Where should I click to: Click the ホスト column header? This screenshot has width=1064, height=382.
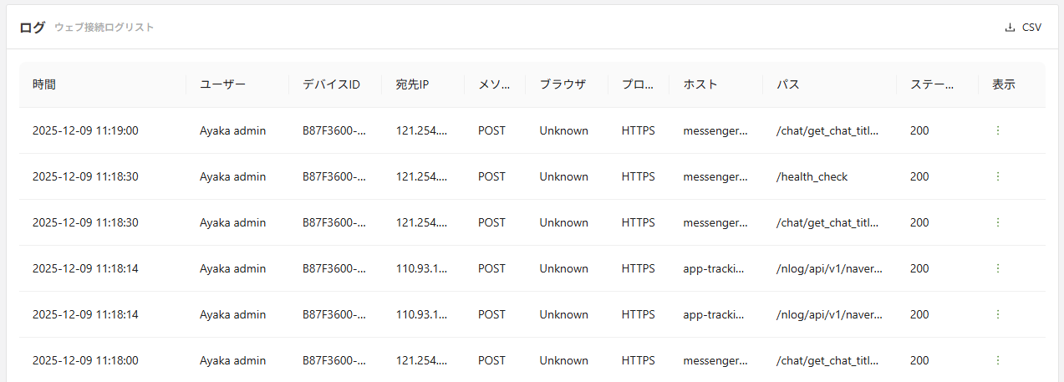700,84
